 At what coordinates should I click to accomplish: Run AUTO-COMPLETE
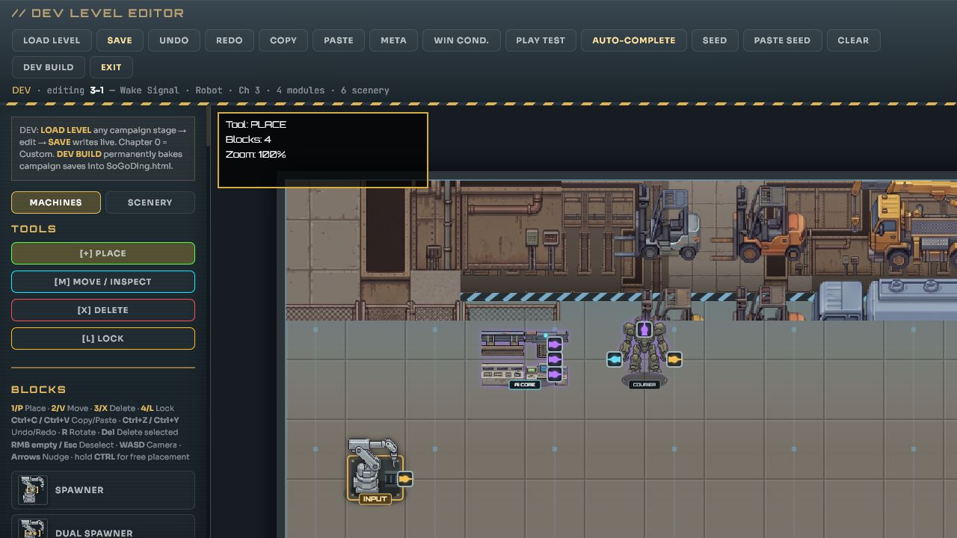(634, 40)
